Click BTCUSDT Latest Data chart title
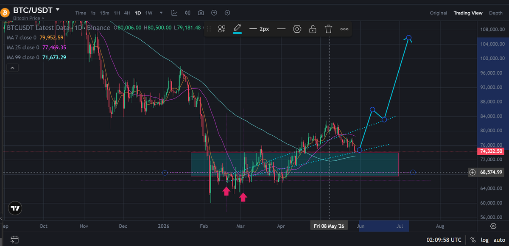Viewport: 509px width, 246px height. (59, 28)
